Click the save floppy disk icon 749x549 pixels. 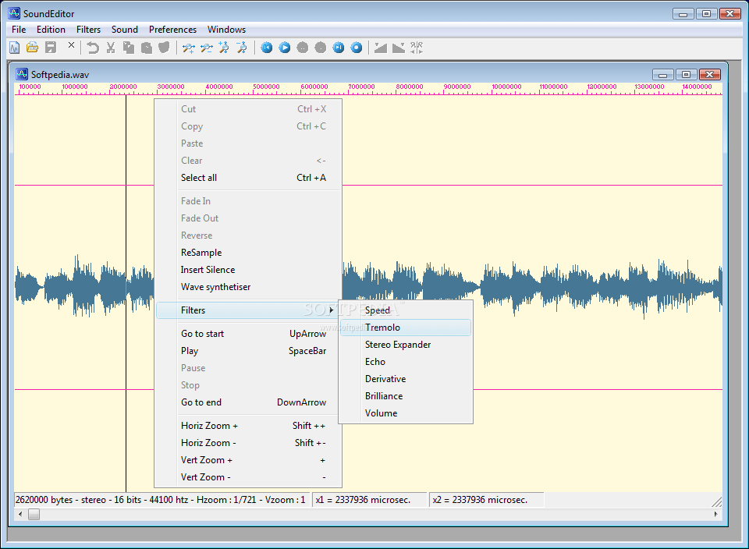[51, 48]
